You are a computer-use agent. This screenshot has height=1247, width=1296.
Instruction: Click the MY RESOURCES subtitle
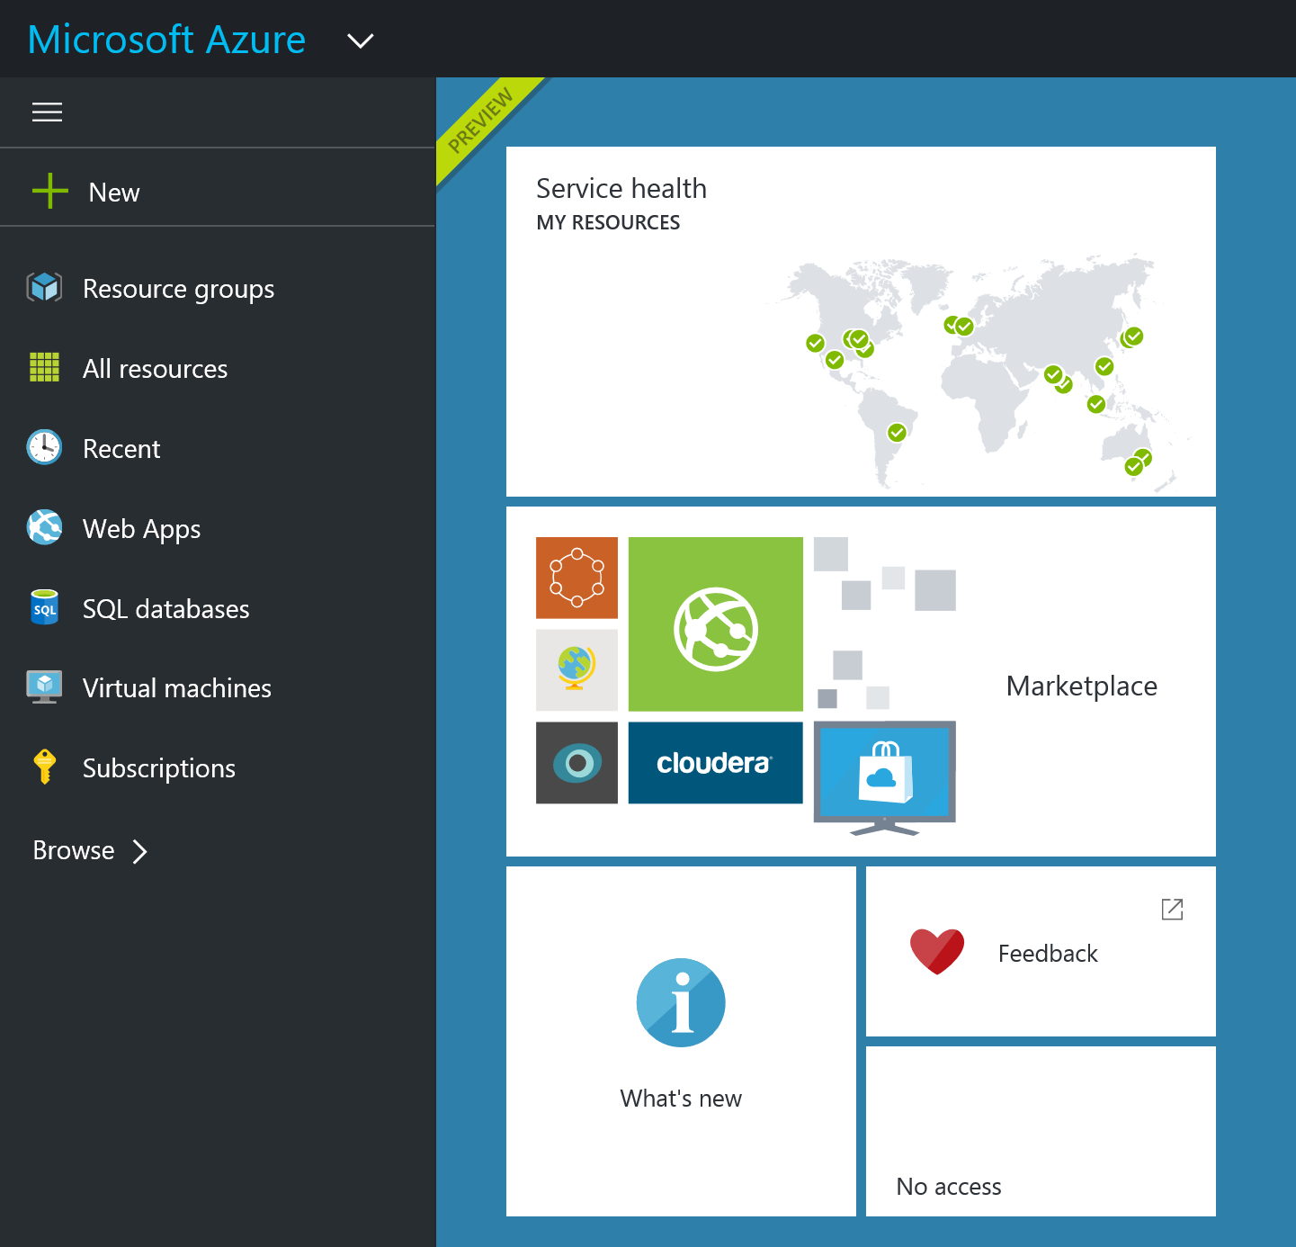point(608,222)
